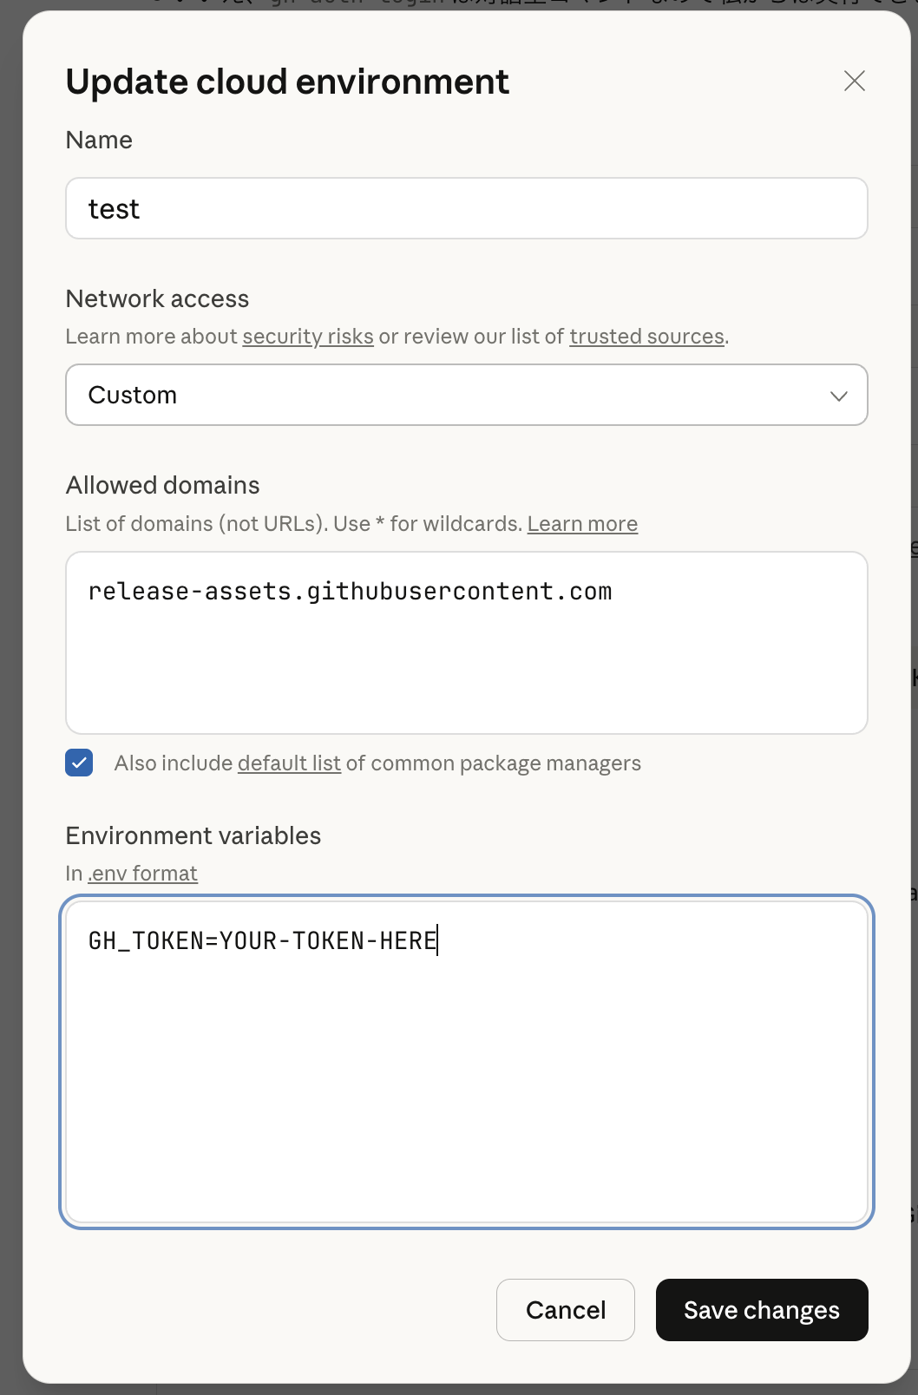The height and width of the screenshot is (1395, 918).
Task: Open the Network access Custom dropdown
Action: (467, 395)
